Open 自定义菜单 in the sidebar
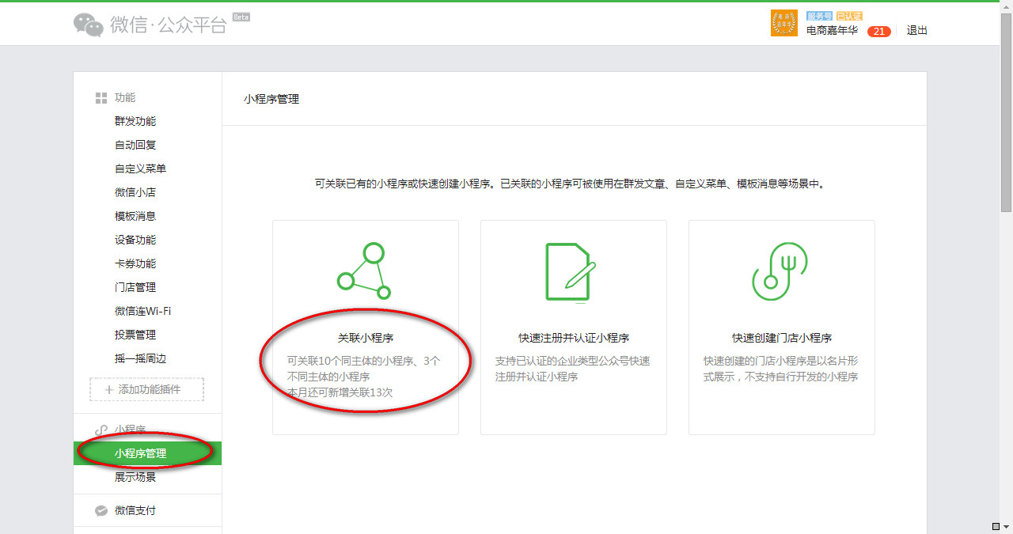Viewport: 1013px width, 534px height. click(140, 169)
